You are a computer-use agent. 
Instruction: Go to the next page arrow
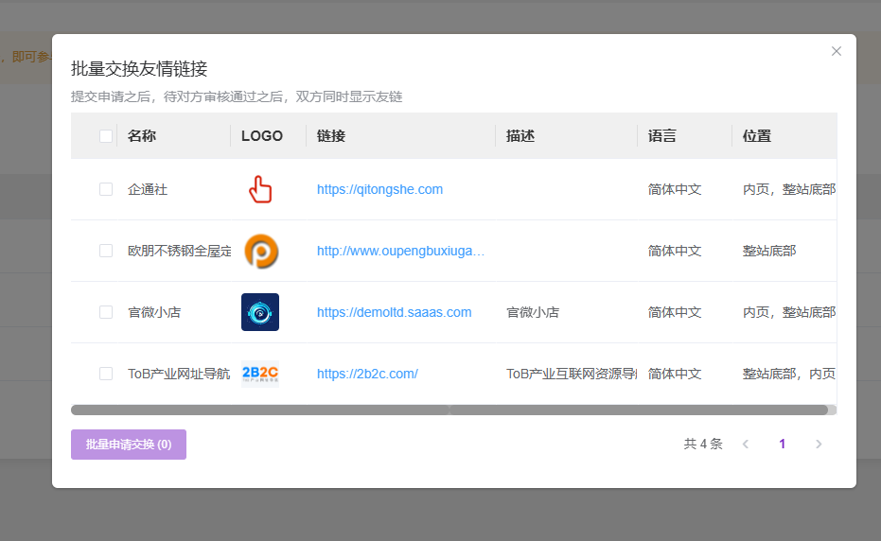(819, 445)
